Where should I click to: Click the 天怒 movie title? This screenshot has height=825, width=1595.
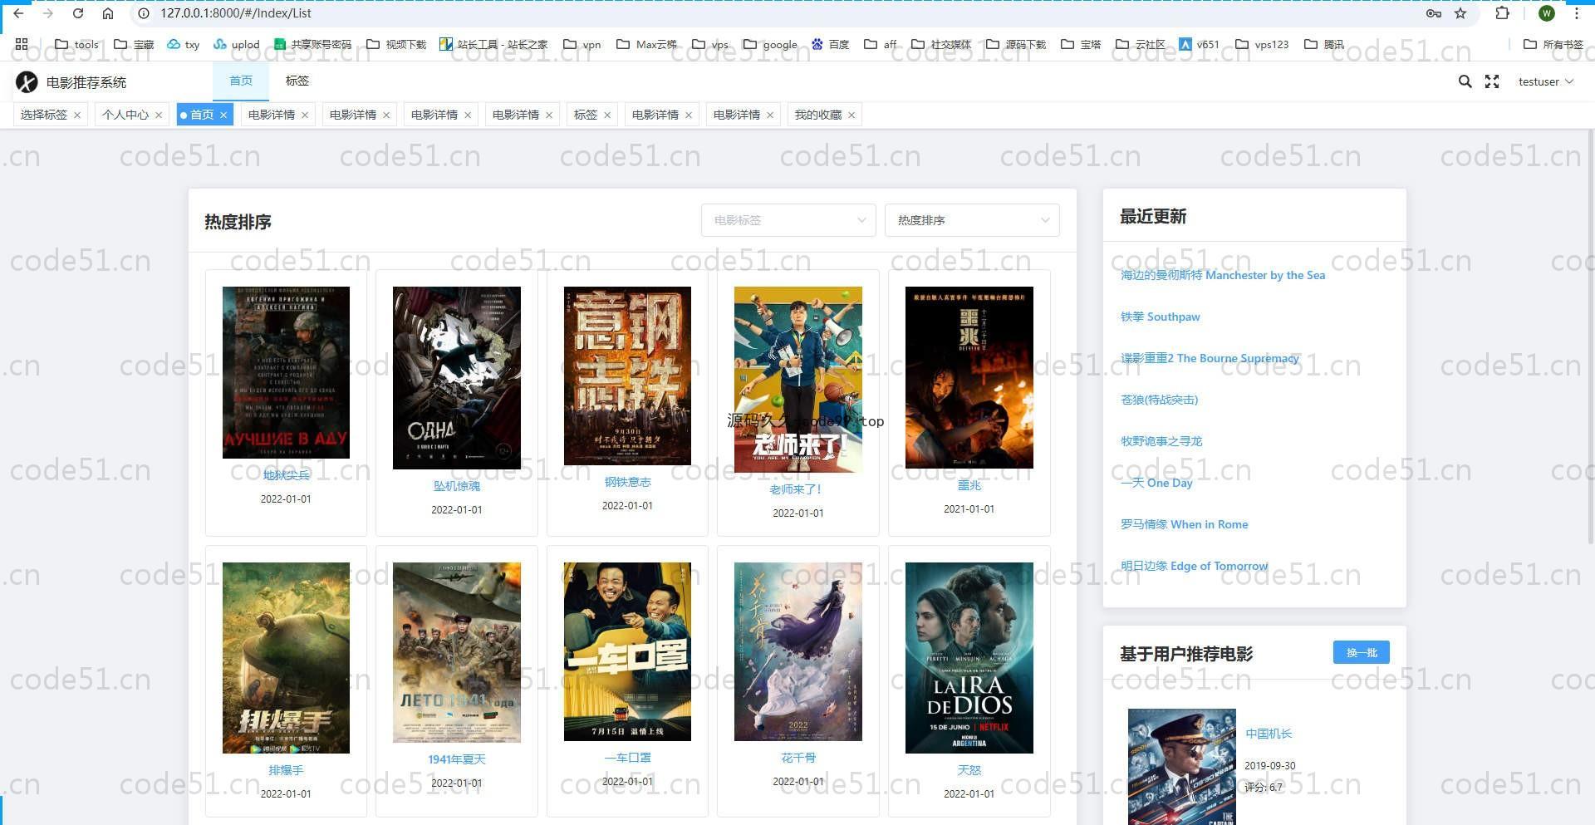coord(969,770)
